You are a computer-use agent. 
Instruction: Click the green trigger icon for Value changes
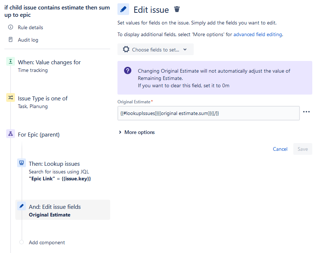point(11,62)
